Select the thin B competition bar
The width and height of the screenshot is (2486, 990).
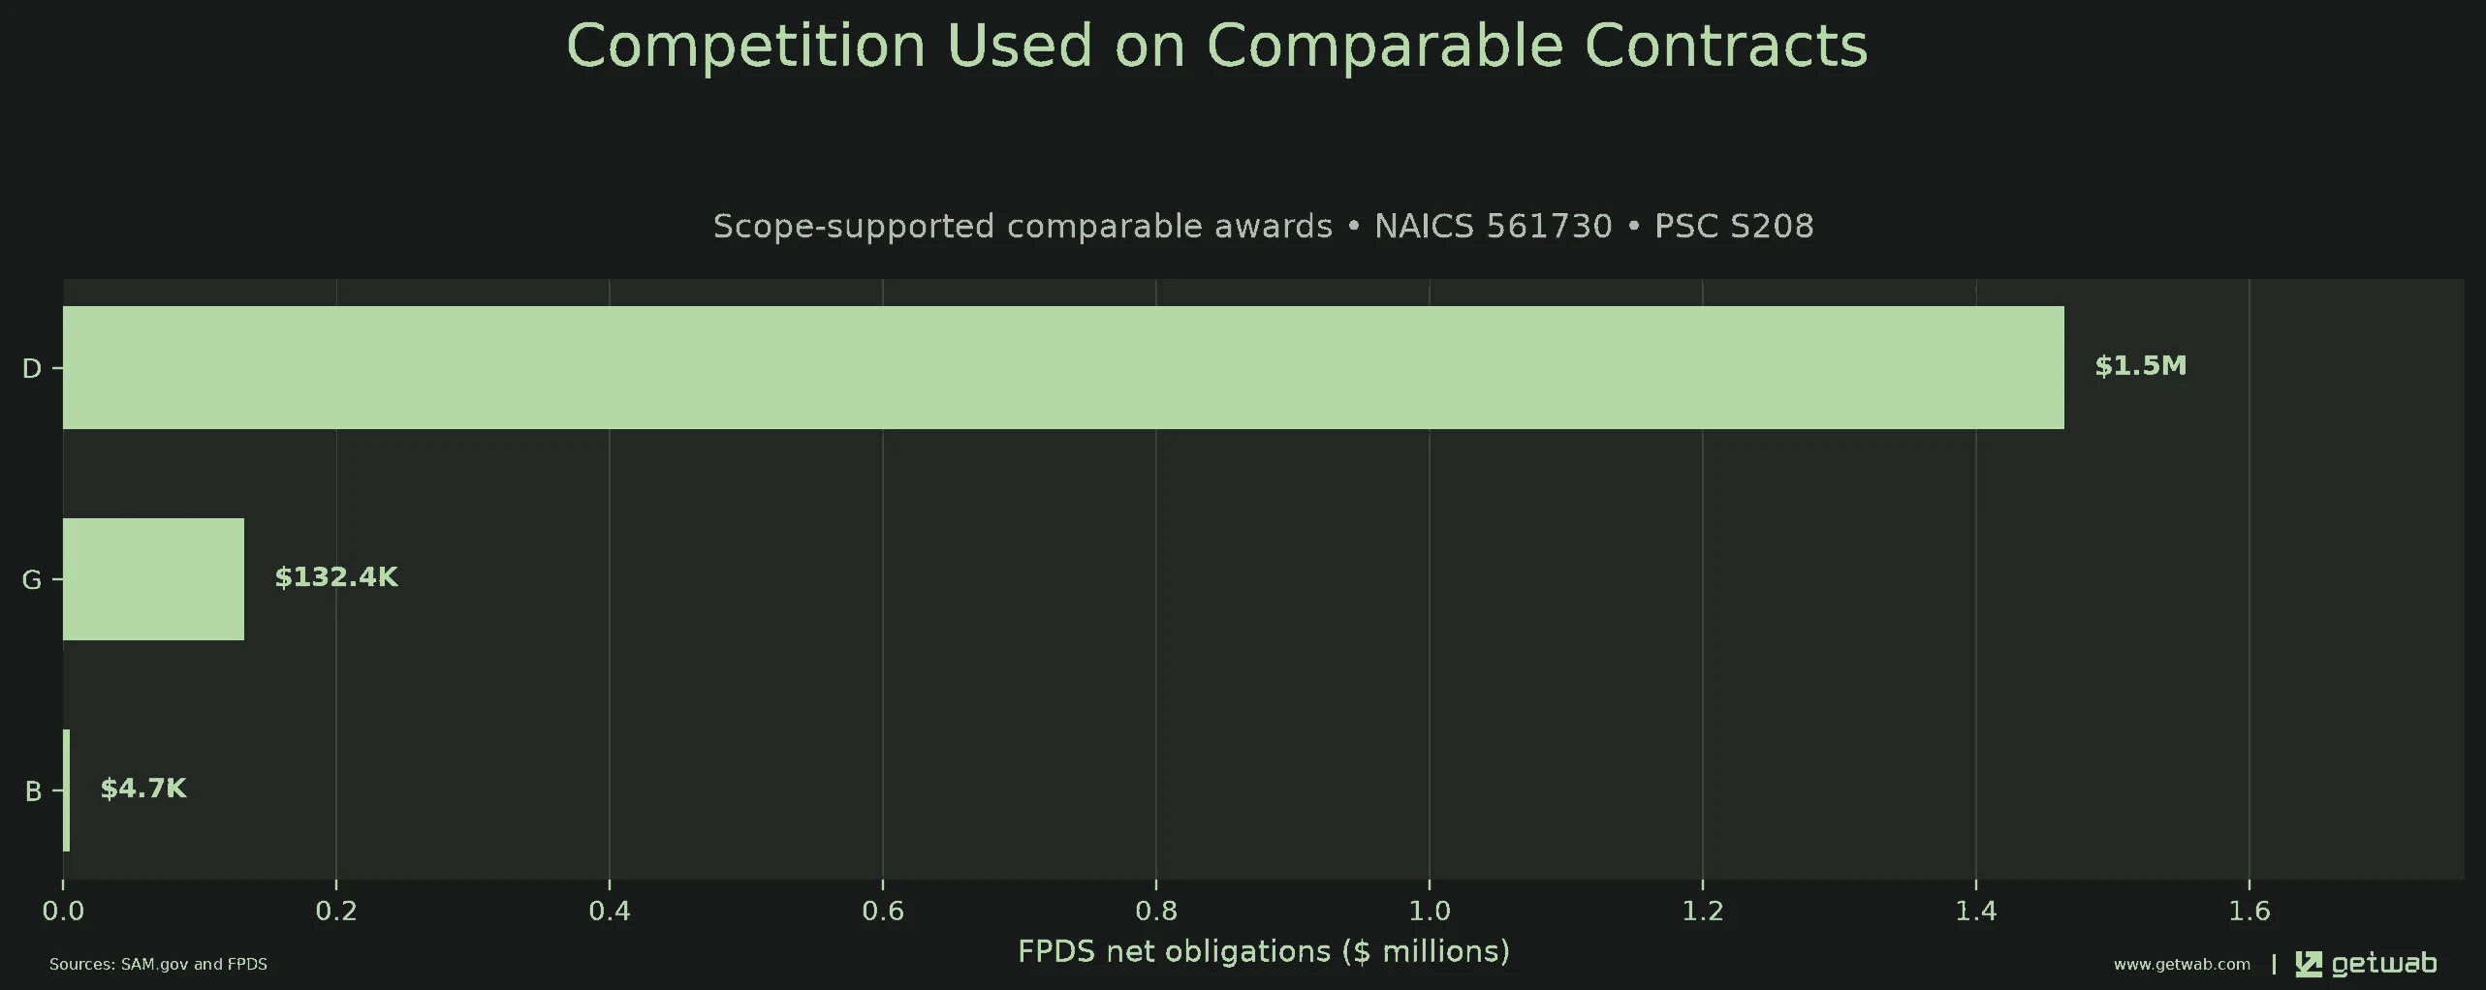pyautogui.click(x=66, y=790)
